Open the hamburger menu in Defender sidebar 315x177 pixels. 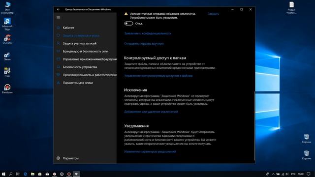58,18
